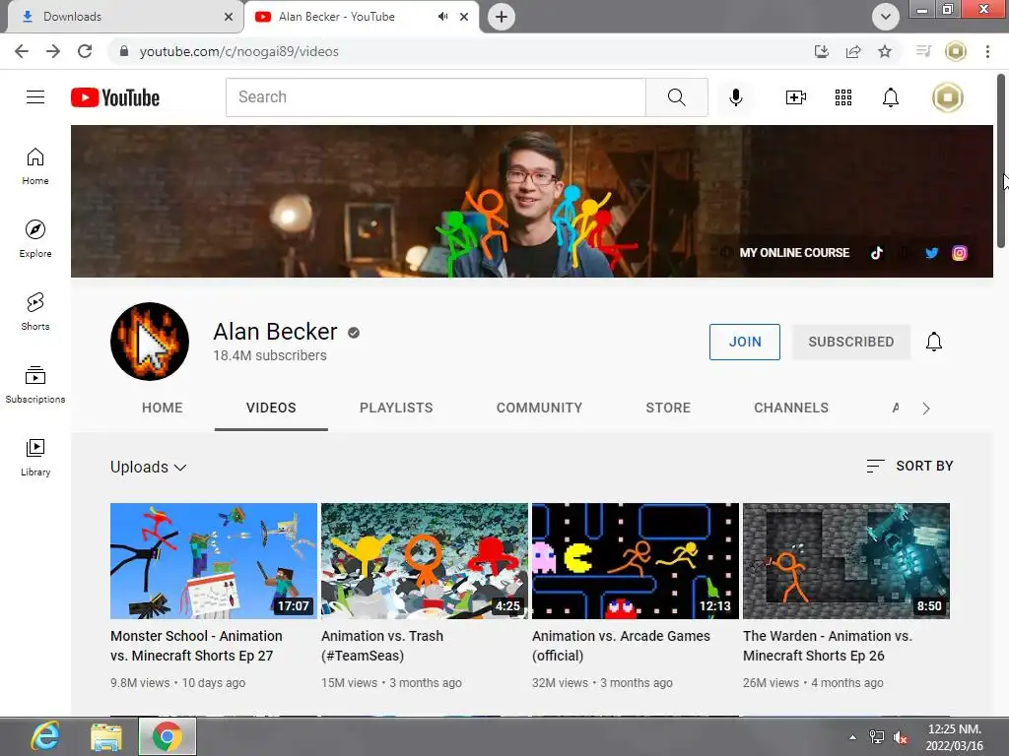Go to the YouTube logo home link

(115, 97)
